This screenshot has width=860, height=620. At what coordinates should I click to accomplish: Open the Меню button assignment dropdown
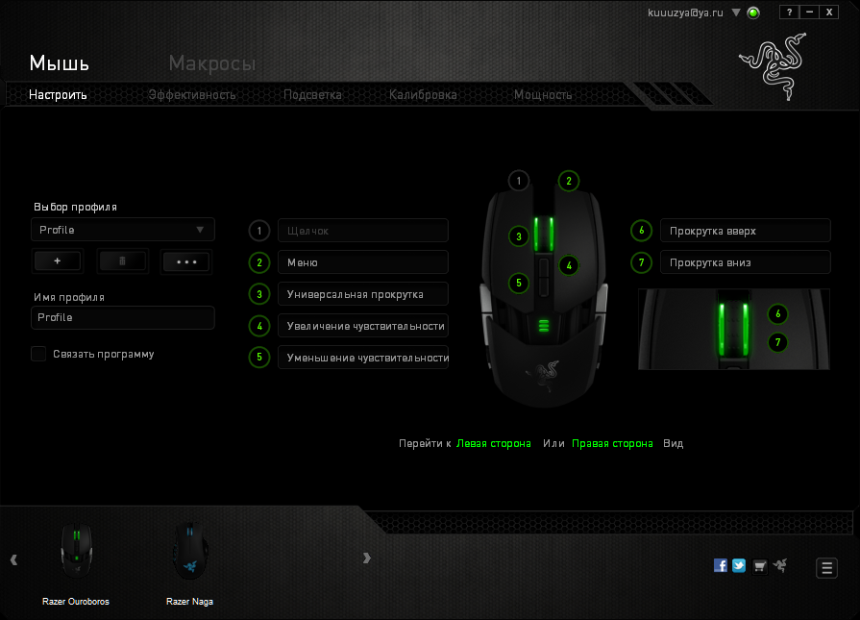click(362, 261)
